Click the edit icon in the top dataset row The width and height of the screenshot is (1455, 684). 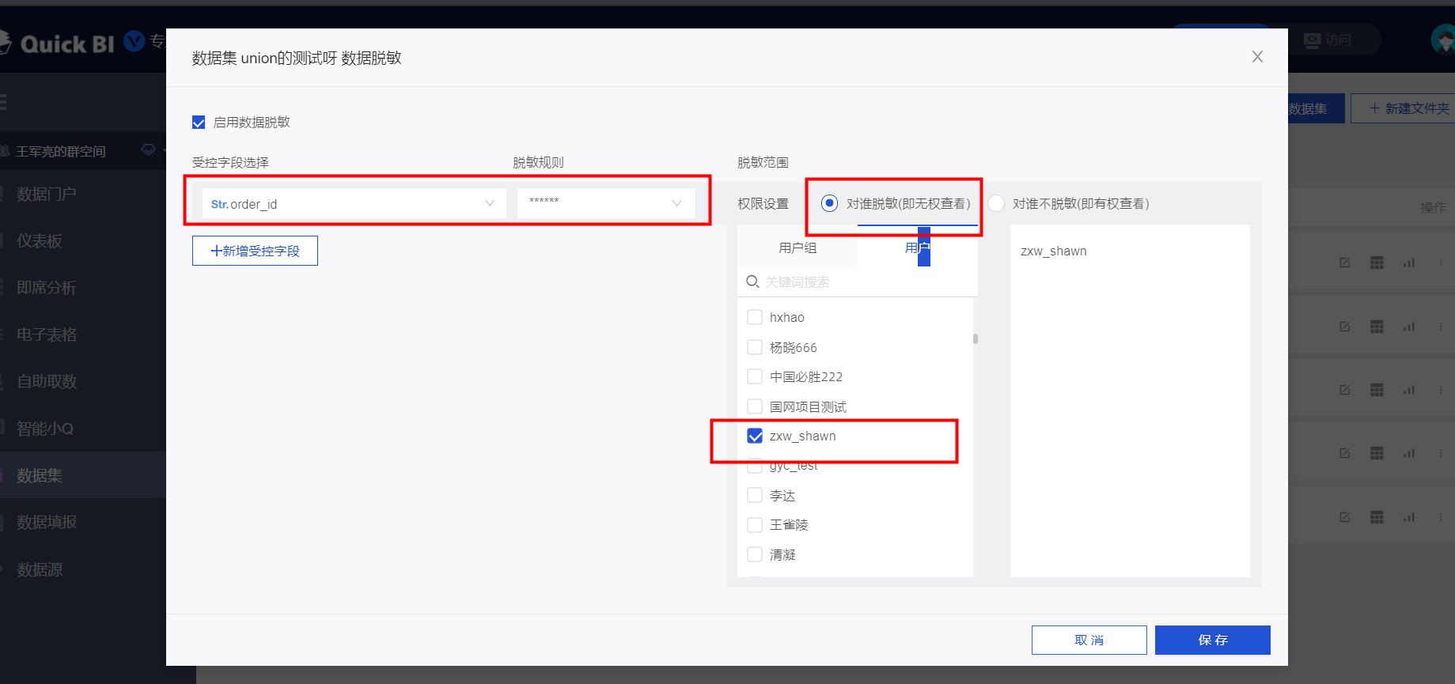(x=1344, y=263)
